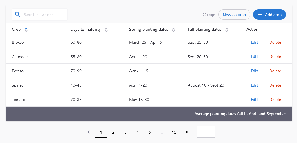The height and width of the screenshot is (143, 297).
Task: Delete the Spinach row
Action: 275,85
